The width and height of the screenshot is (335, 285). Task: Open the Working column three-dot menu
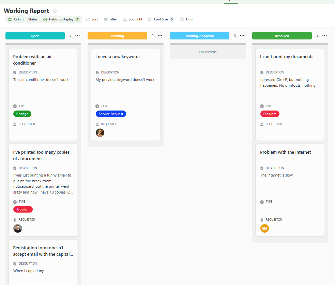click(160, 36)
